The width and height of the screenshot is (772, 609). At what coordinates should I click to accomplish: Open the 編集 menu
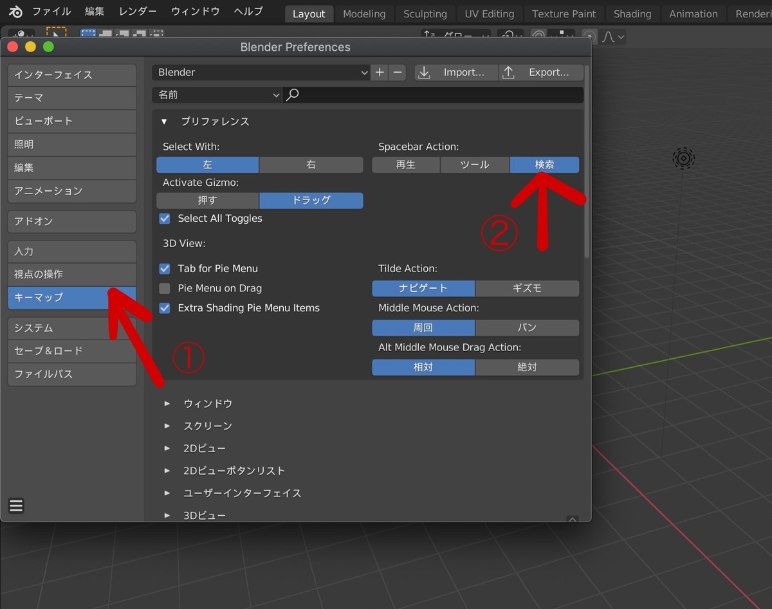coord(95,12)
